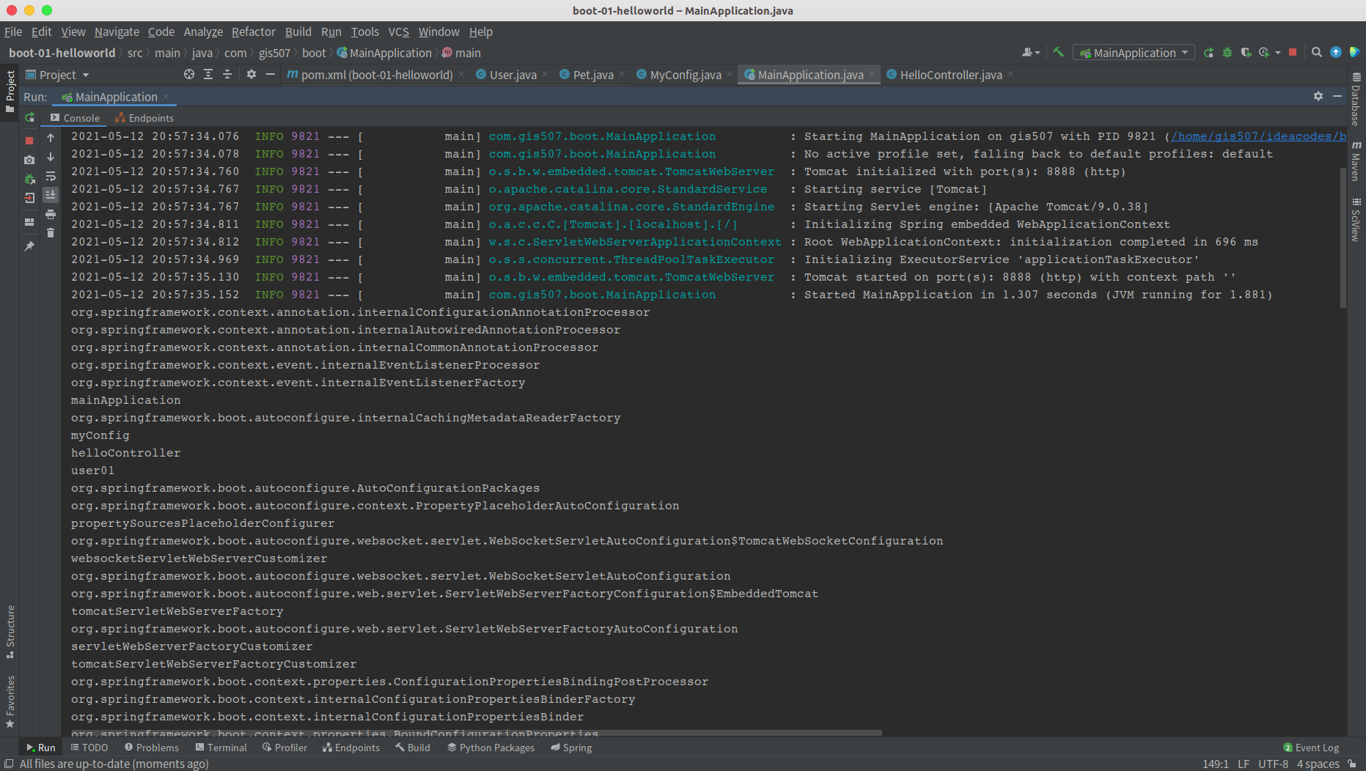The image size is (1366, 771).
Task: Print the console output
Action: (x=51, y=214)
